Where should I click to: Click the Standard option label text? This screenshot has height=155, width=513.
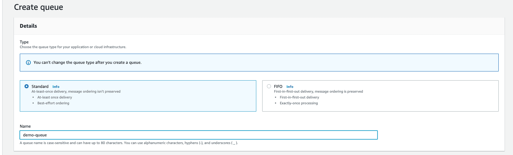(x=40, y=86)
